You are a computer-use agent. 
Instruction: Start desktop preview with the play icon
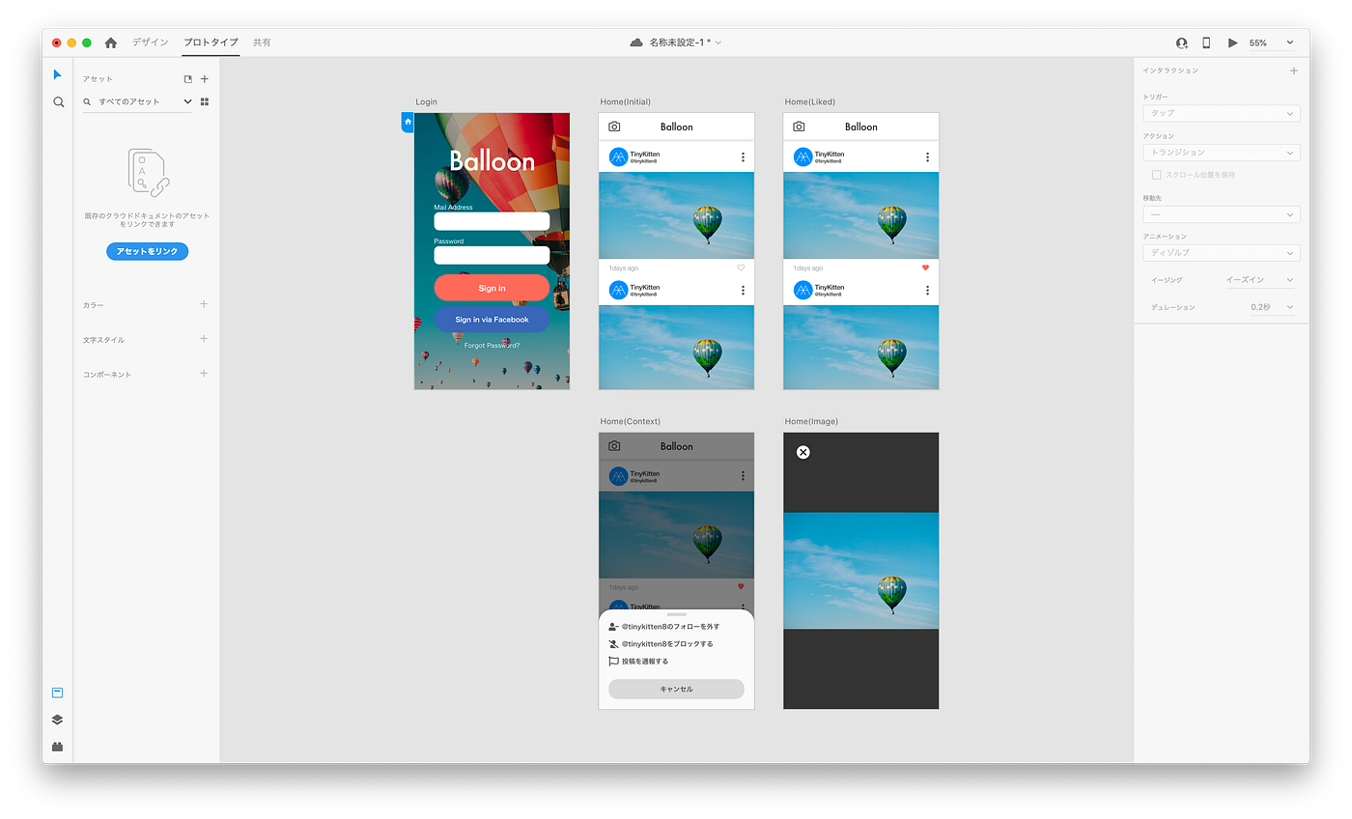coord(1232,42)
